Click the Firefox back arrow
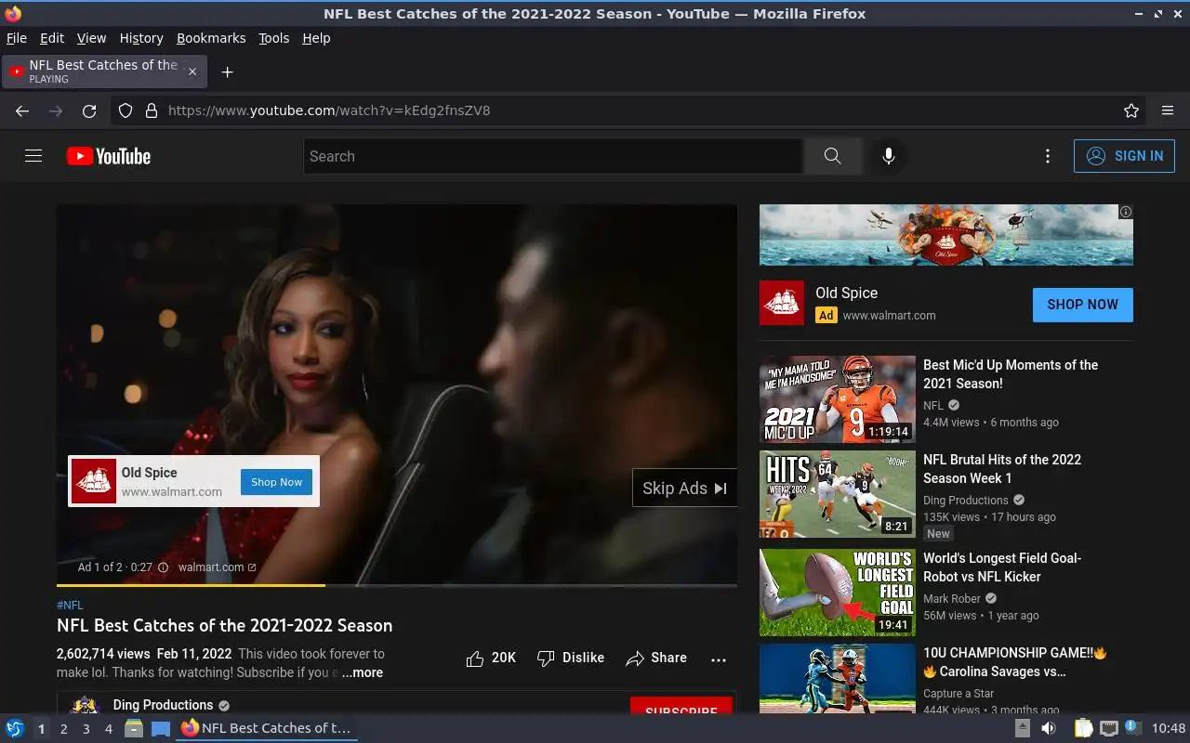The height and width of the screenshot is (743, 1190). 22,111
